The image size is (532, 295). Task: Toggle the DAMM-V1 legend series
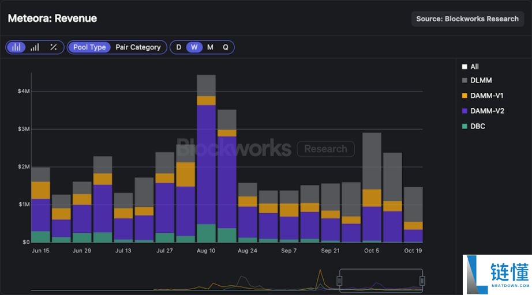click(x=482, y=96)
